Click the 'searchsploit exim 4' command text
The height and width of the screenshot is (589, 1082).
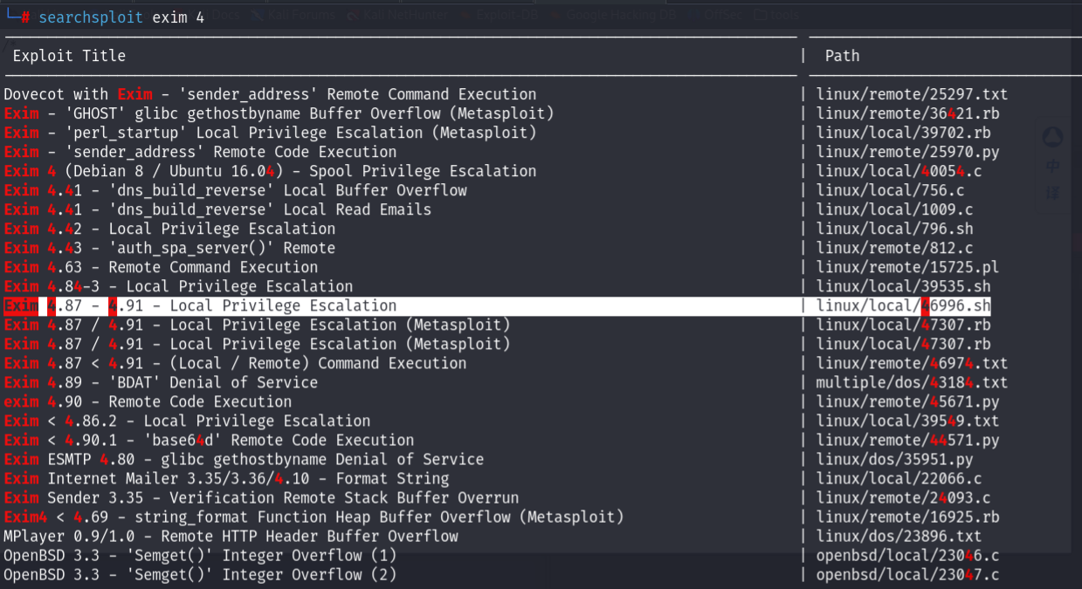point(121,17)
